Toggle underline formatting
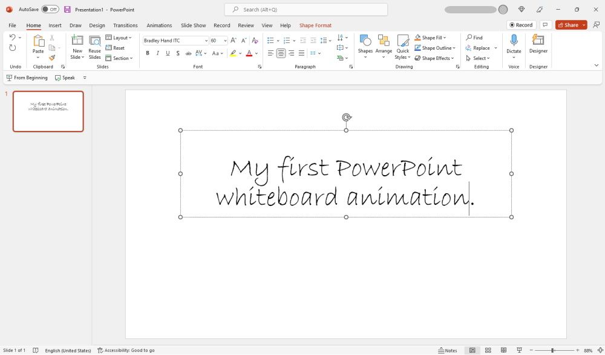605x355 pixels. click(167, 53)
